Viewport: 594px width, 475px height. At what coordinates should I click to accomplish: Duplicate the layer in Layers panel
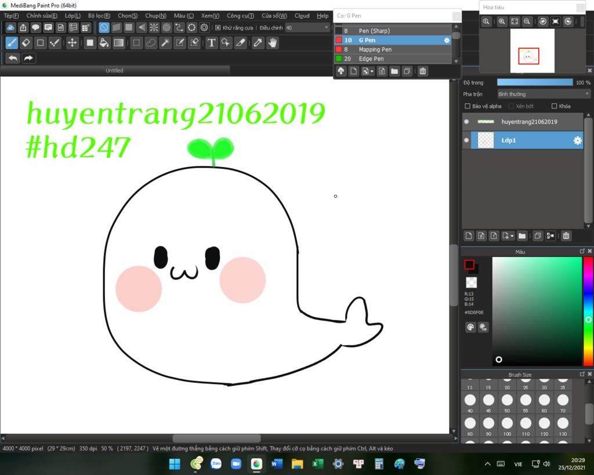pyautogui.click(x=537, y=236)
